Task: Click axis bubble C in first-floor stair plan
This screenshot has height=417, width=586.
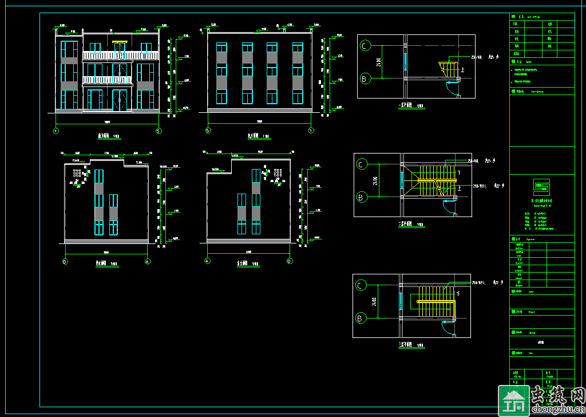Action: 365,45
